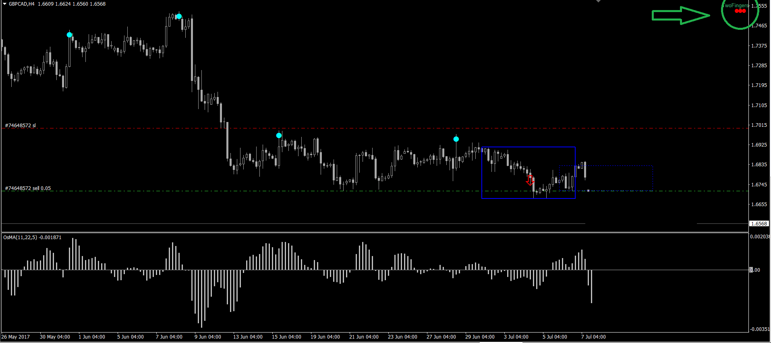This screenshot has height=343, width=771.
Task: Click the '27 Jun 04:00' time axis label
Action: coord(441,337)
